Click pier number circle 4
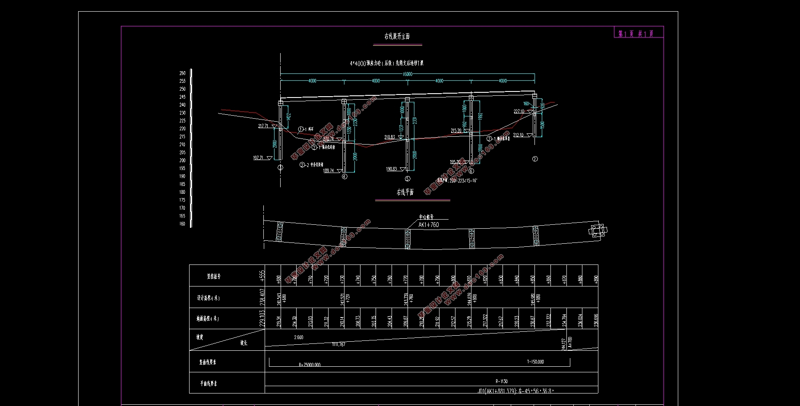The width and height of the screenshot is (800, 406). pos(344,176)
